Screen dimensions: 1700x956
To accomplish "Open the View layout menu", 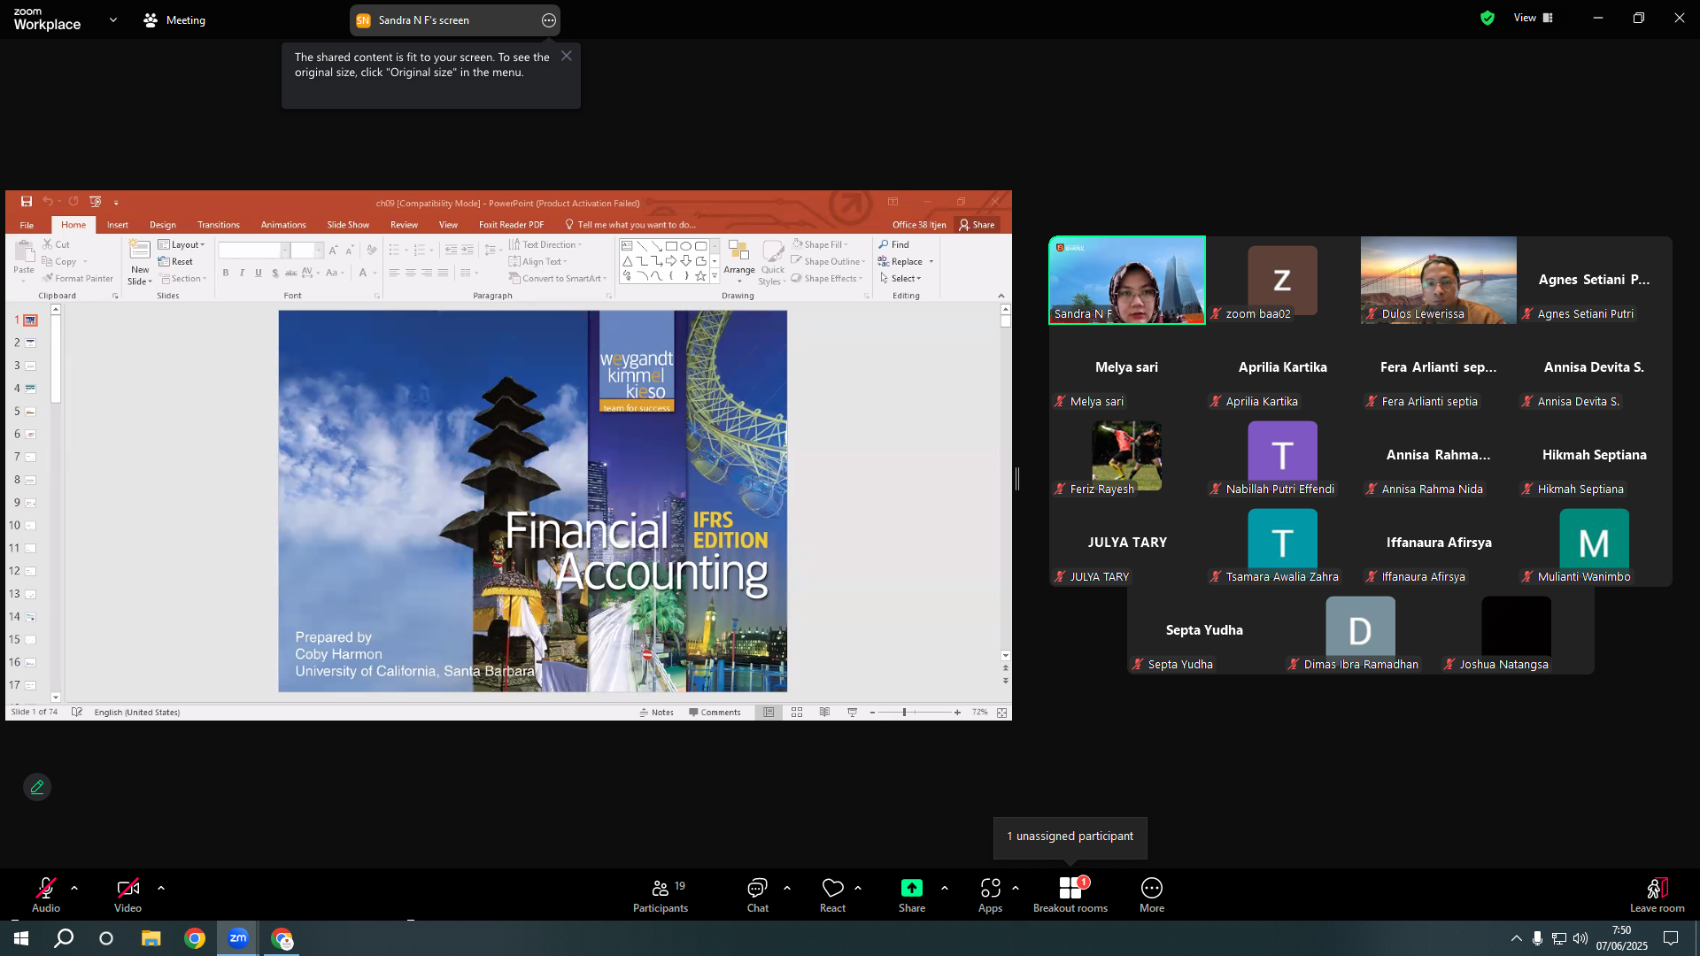I will pos(1534,18).
